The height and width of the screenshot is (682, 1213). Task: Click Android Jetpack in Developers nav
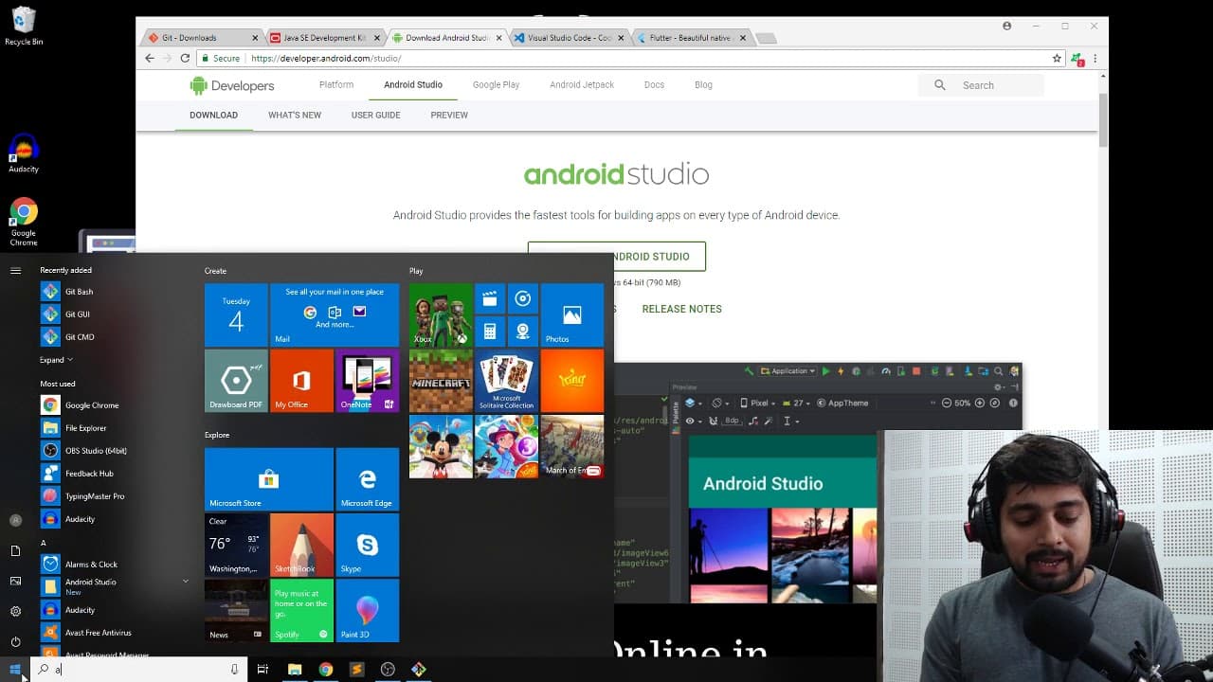click(x=582, y=84)
